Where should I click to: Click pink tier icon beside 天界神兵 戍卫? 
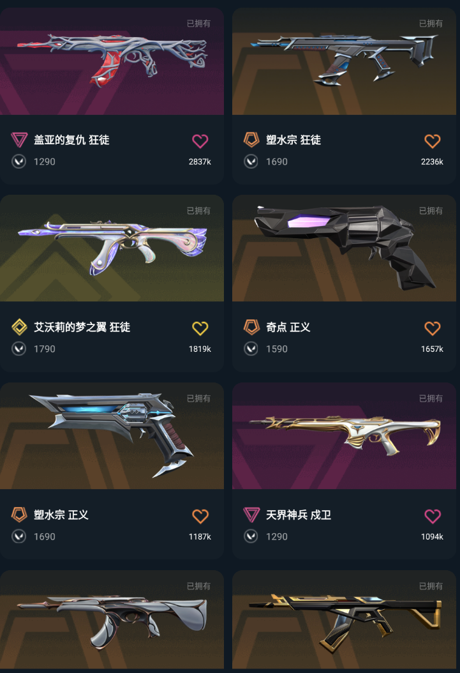tap(251, 515)
